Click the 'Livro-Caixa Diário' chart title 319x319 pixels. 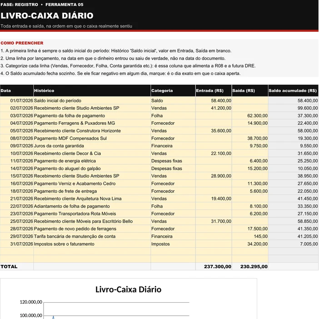click(129, 289)
